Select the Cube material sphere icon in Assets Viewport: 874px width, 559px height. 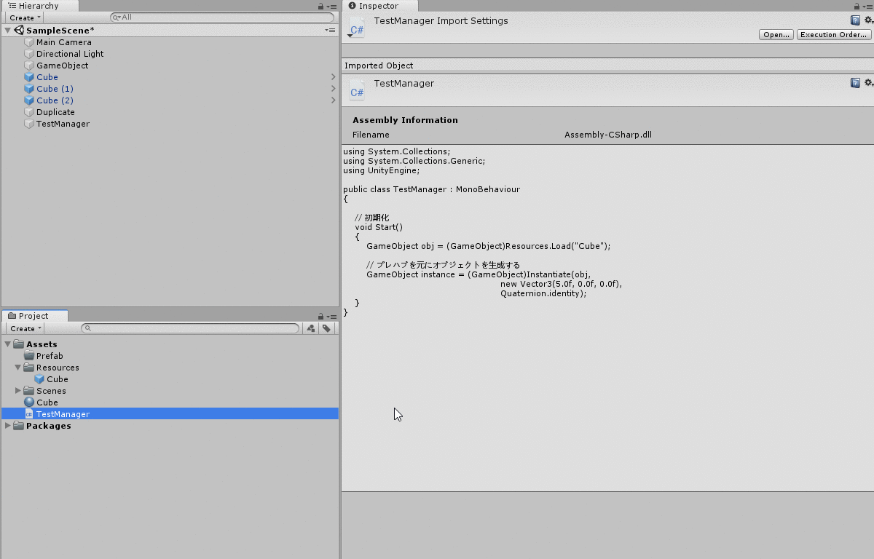(x=29, y=403)
